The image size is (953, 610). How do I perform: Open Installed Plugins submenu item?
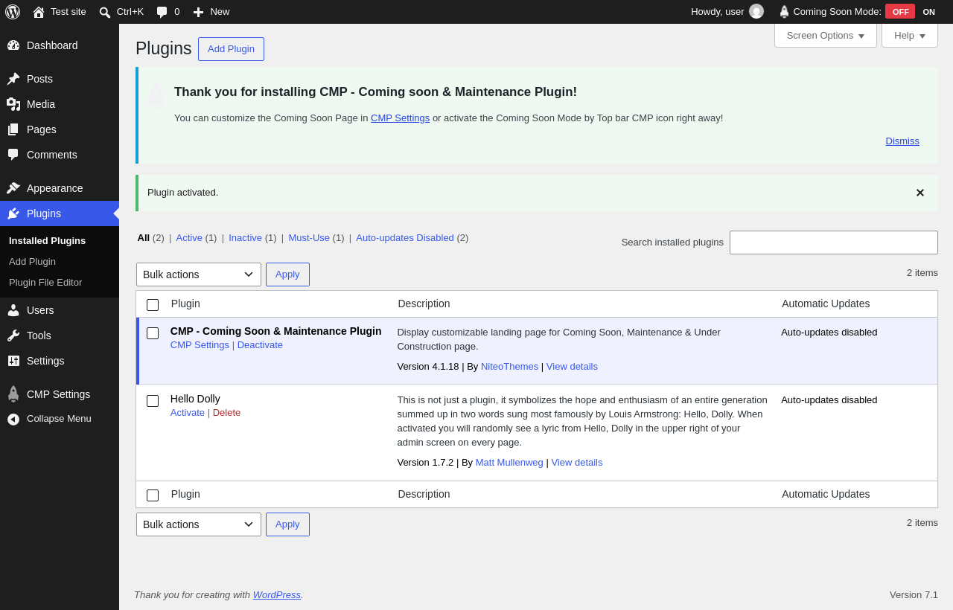pos(47,241)
